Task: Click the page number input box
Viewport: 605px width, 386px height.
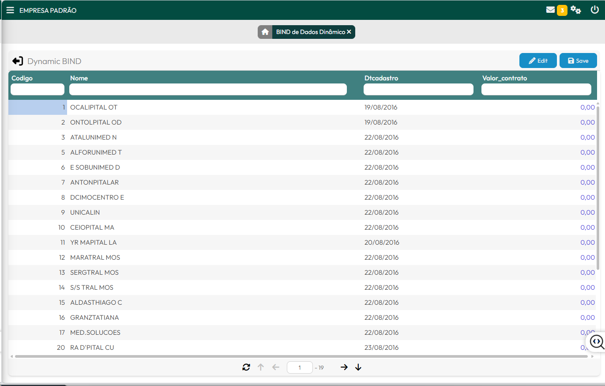Action: coord(300,367)
